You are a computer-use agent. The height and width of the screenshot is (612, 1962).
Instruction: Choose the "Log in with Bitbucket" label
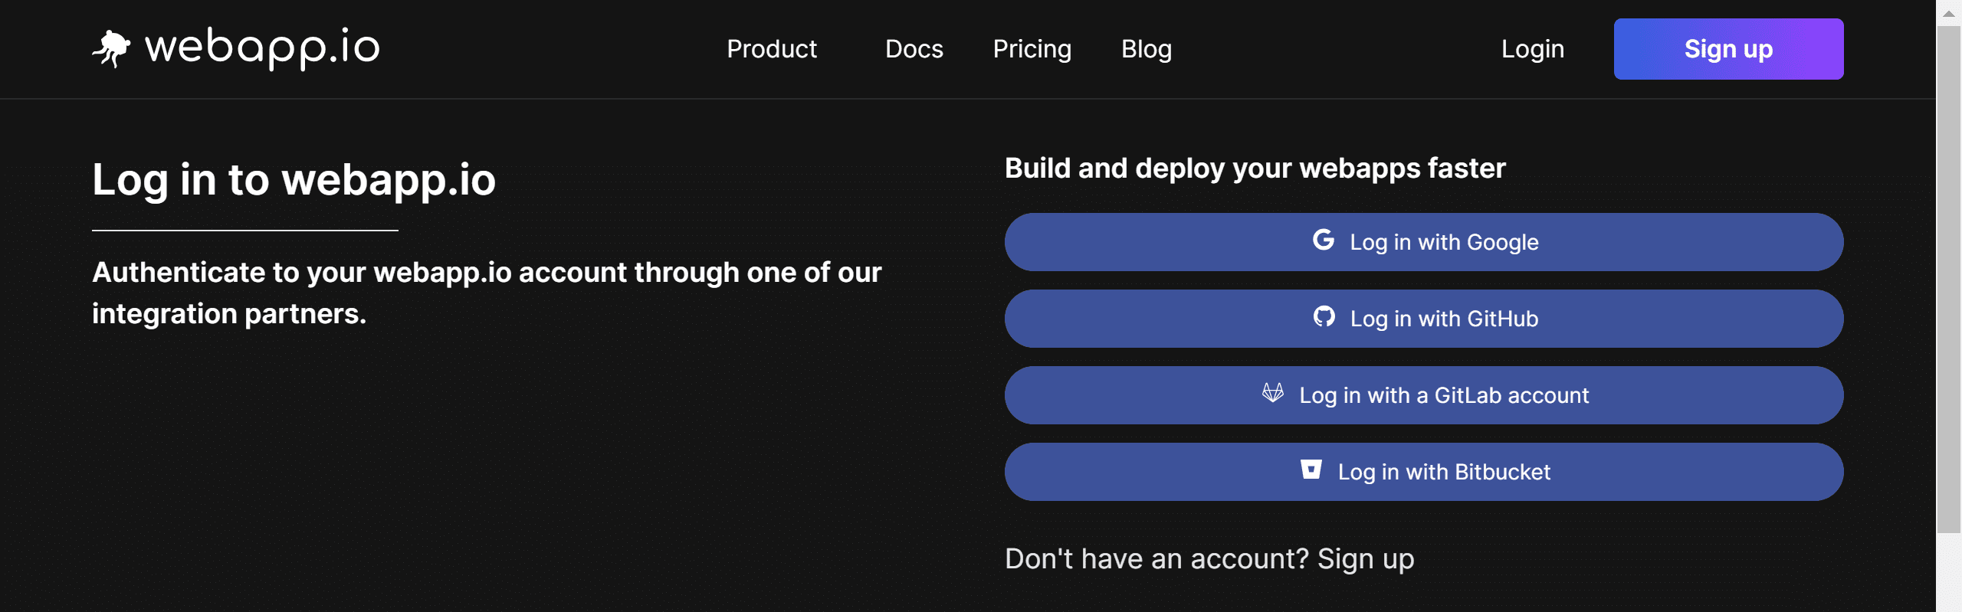[x=1444, y=472]
